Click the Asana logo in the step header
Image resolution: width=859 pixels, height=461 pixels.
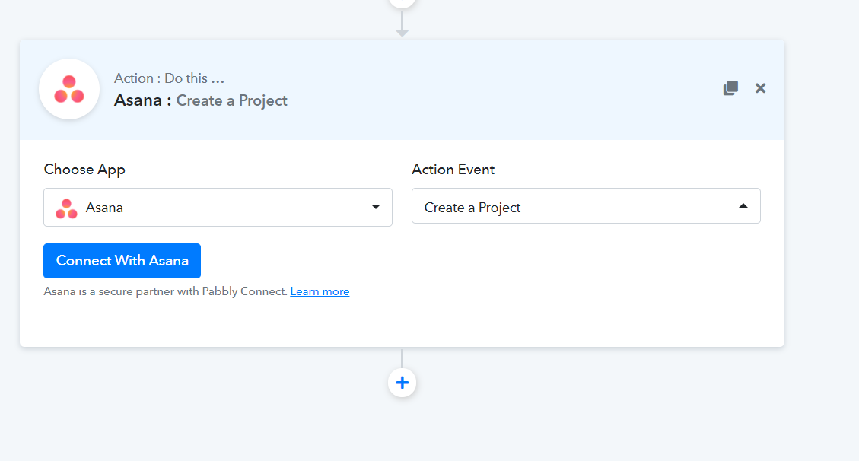pyautogui.click(x=69, y=89)
